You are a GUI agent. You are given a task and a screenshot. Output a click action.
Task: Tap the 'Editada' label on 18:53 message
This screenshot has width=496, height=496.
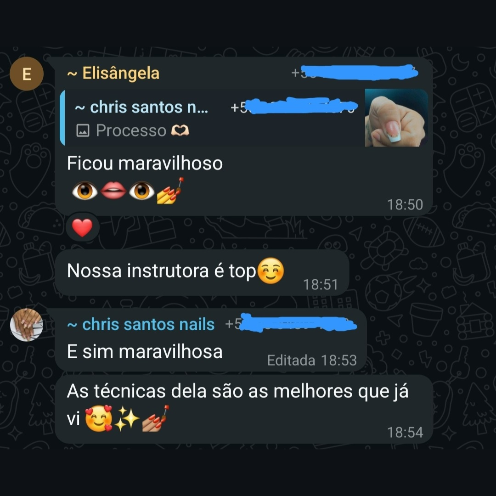click(x=291, y=361)
